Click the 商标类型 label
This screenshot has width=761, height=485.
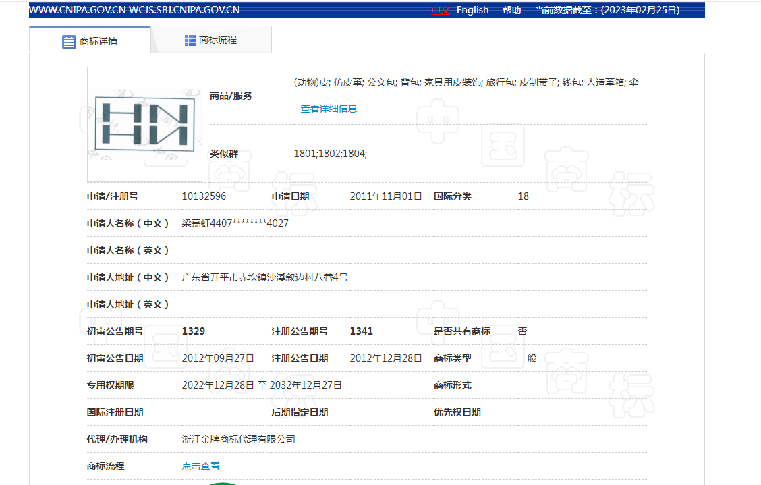click(452, 358)
